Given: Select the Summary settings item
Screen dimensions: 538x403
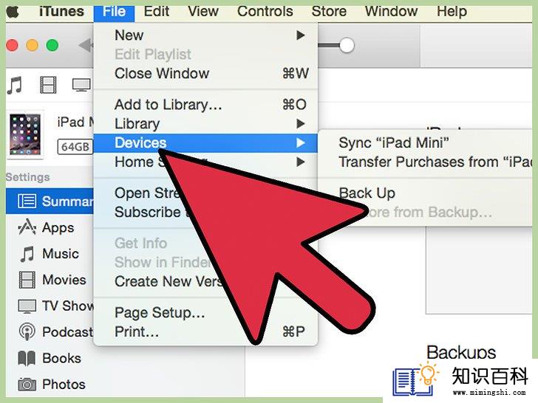Looking at the screenshot, I should pos(50,201).
